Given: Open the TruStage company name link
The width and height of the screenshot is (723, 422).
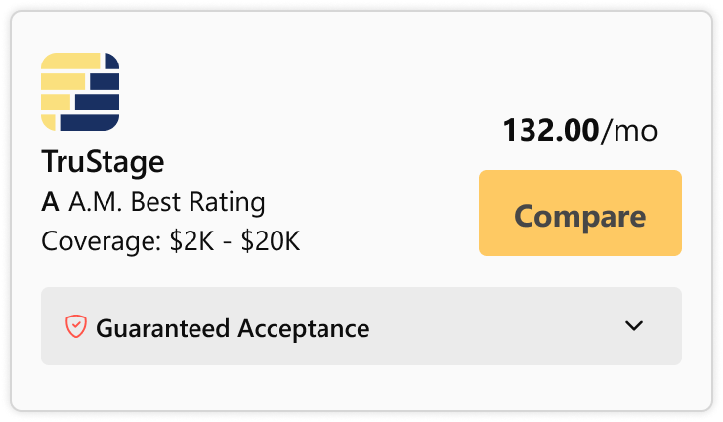Looking at the screenshot, I should click(x=103, y=162).
